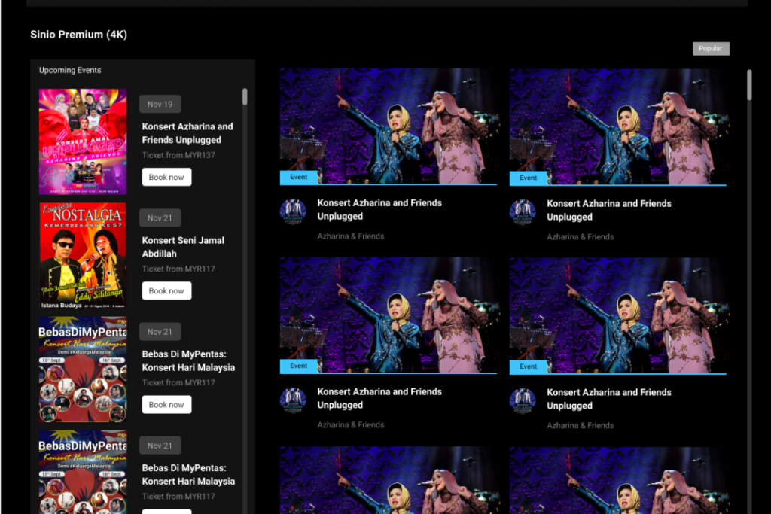Open Konsert Seni Jamal Abdillah title in Upcoming Events

tap(183, 247)
